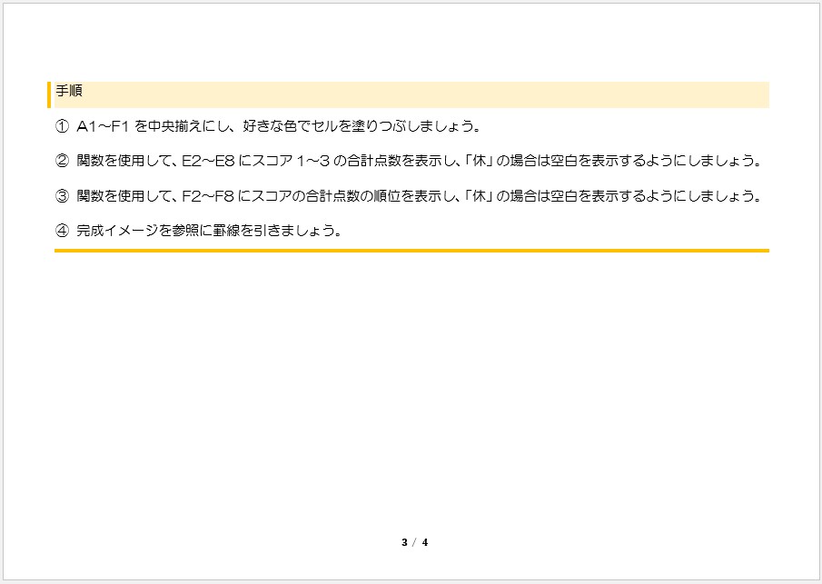The height and width of the screenshot is (584, 822).
Task: Select the circled number ③ marker
Action: 62,195
